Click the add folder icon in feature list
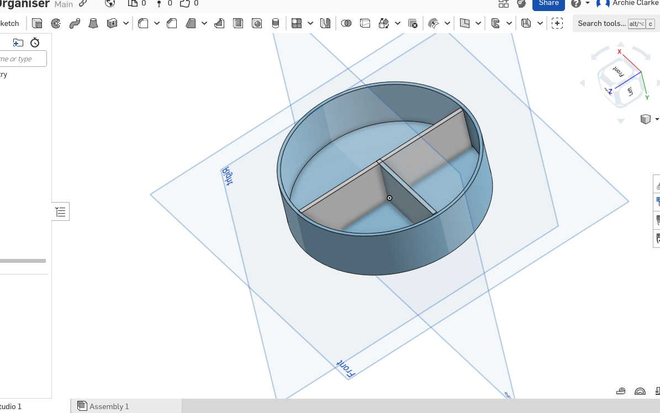The image size is (660, 413). click(18, 43)
